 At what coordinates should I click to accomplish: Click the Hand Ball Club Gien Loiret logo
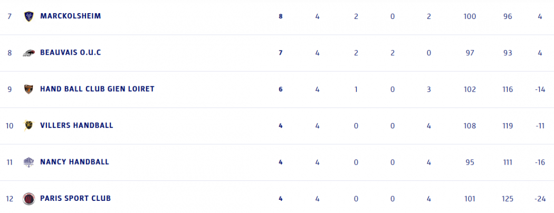[x=28, y=89]
